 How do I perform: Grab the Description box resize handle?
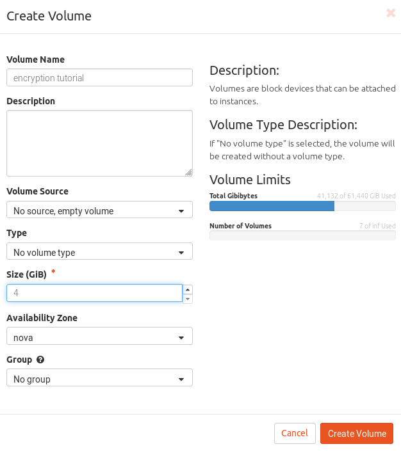click(188, 172)
